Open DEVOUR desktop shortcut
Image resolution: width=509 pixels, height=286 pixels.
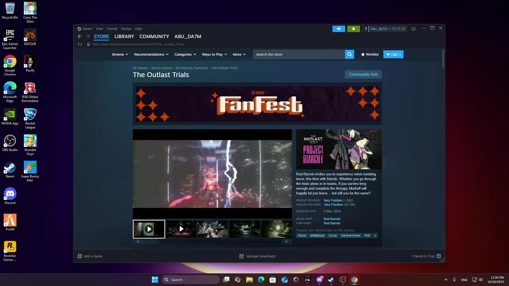point(30,37)
